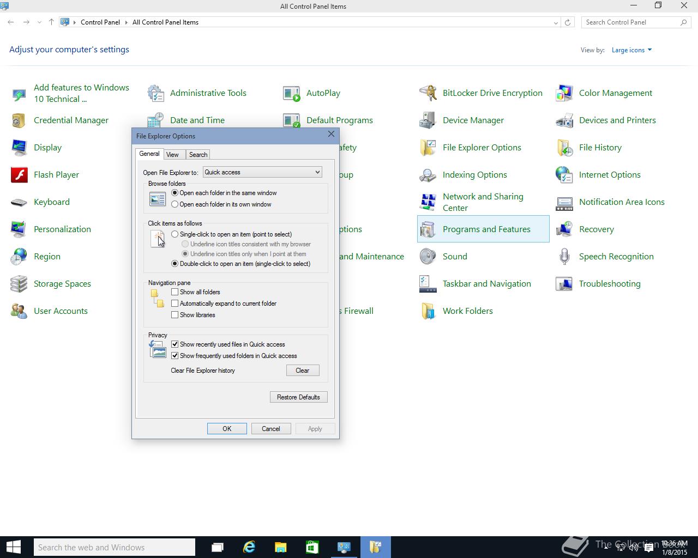Confirm dialog with OK
Viewport: 698px width, 558px height.
227,429
